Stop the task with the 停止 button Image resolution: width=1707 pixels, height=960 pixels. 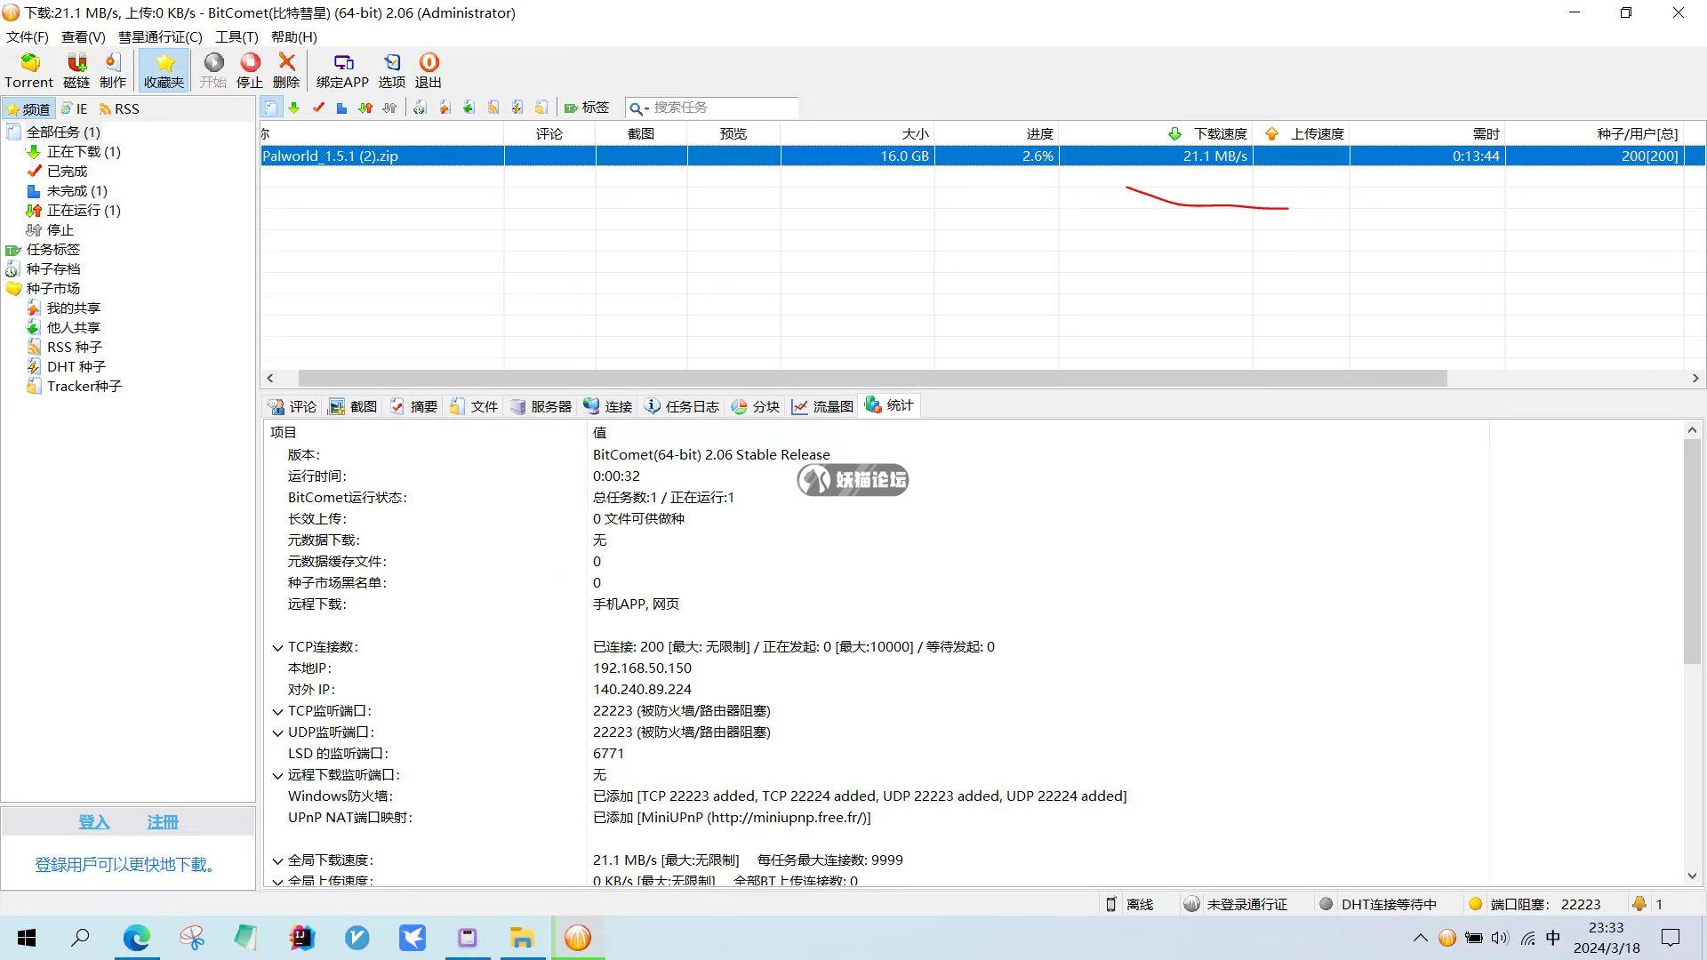point(250,70)
